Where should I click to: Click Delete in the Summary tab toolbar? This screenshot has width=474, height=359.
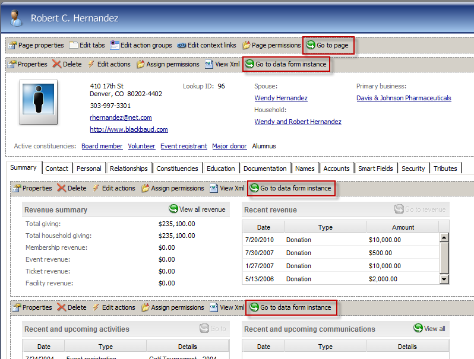click(71, 188)
